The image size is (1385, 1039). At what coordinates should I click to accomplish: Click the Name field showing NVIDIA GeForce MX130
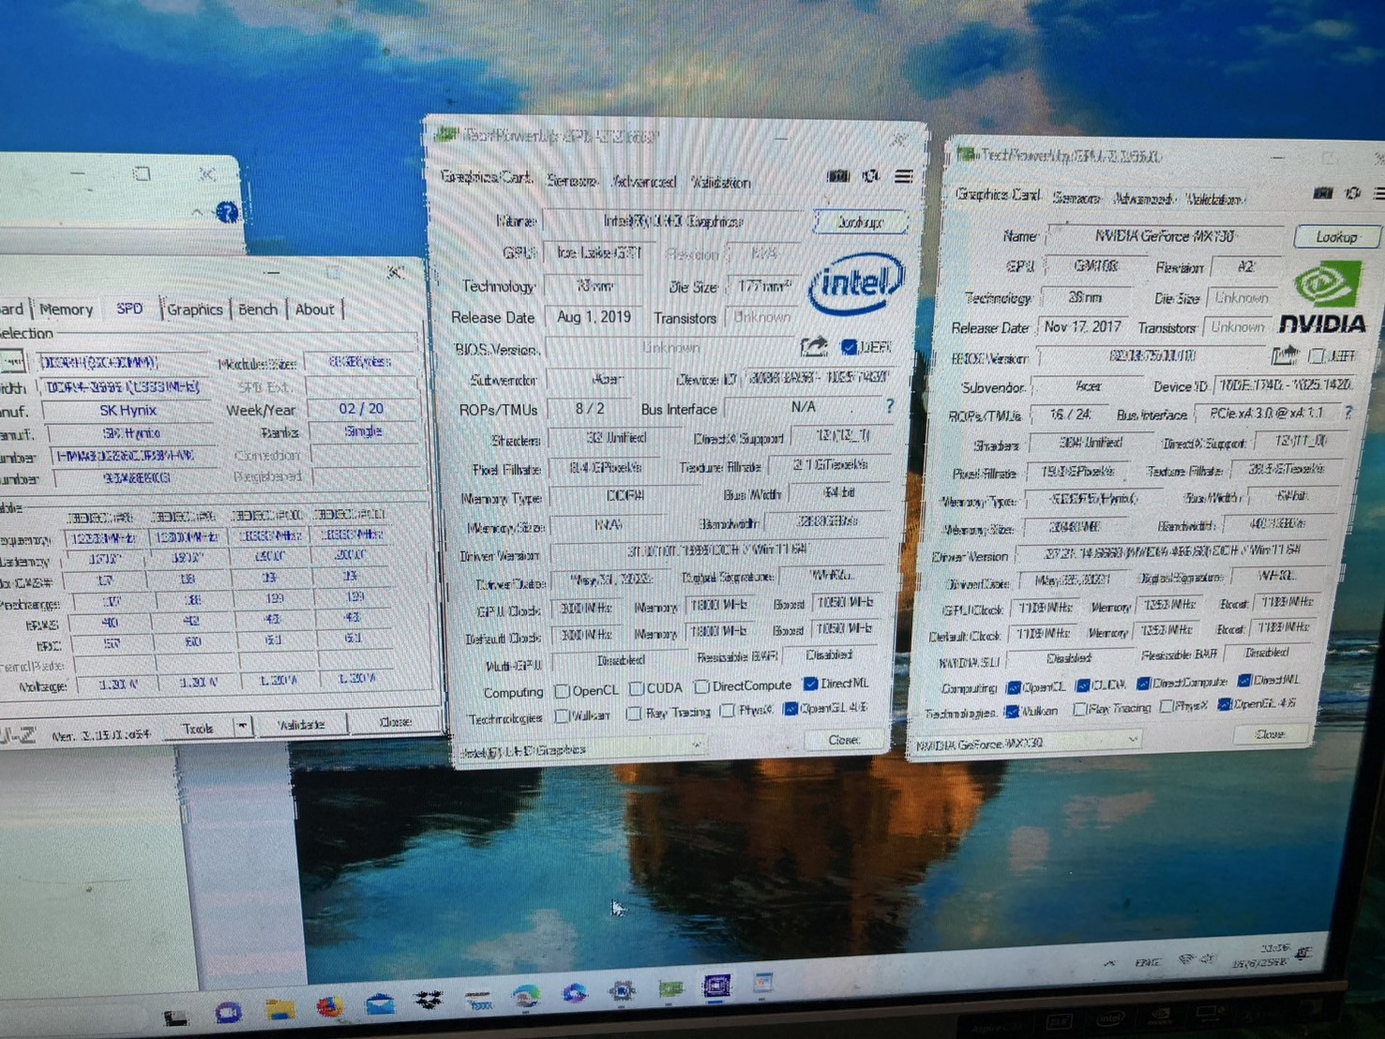(x=1166, y=236)
